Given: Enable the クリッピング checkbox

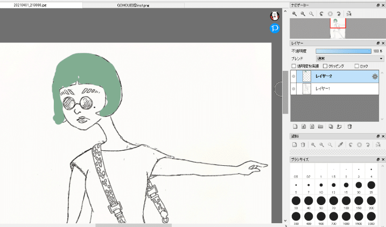Looking at the screenshot, I should tap(325, 66).
